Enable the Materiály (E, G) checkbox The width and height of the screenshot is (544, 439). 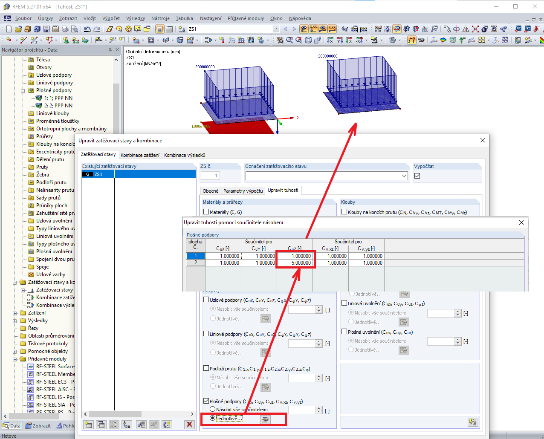[206, 212]
